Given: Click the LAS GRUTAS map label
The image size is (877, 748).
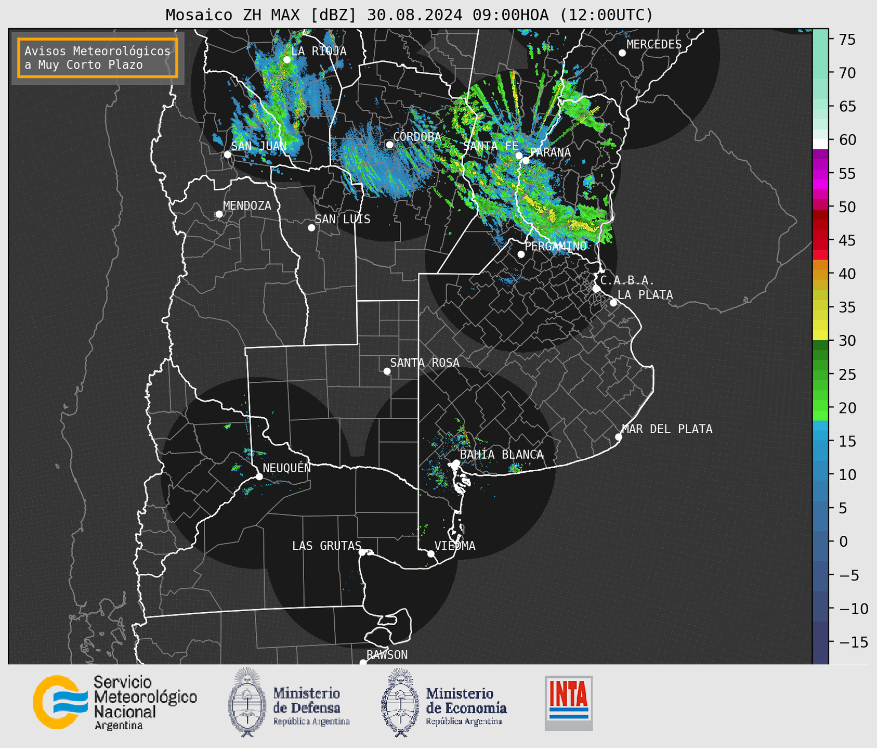Looking at the screenshot, I should pyautogui.click(x=326, y=546).
